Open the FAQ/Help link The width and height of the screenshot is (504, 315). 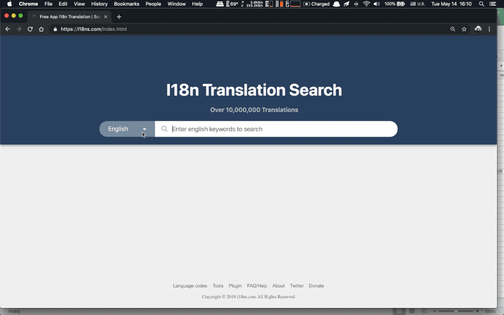click(257, 286)
